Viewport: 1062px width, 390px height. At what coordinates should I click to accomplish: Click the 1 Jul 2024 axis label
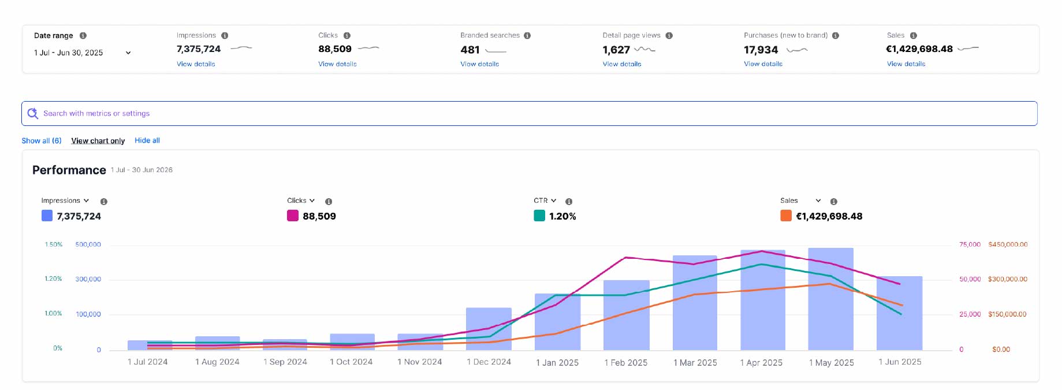click(148, 362)
